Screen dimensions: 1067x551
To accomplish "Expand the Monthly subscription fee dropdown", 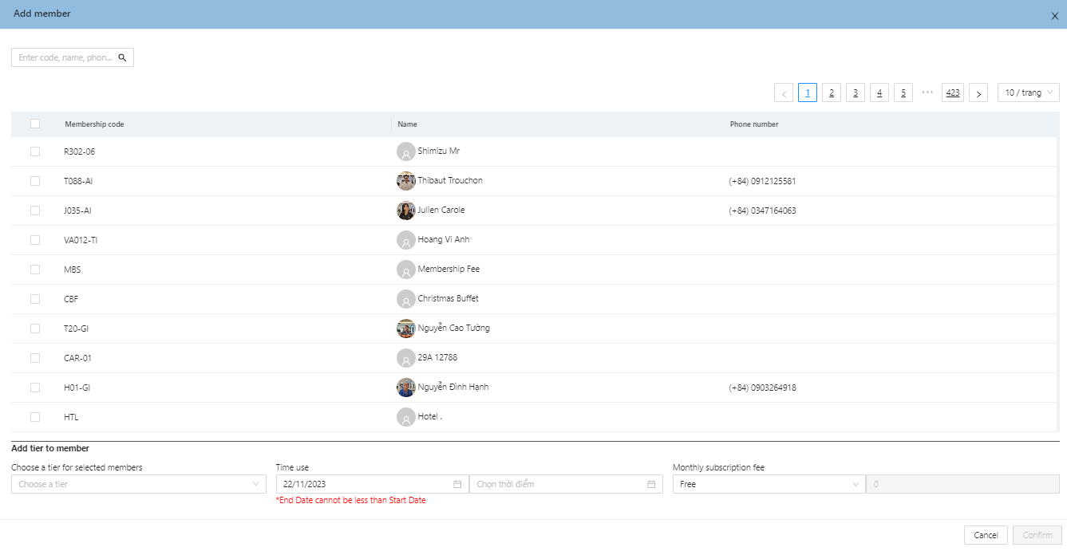I will [768, 484].
